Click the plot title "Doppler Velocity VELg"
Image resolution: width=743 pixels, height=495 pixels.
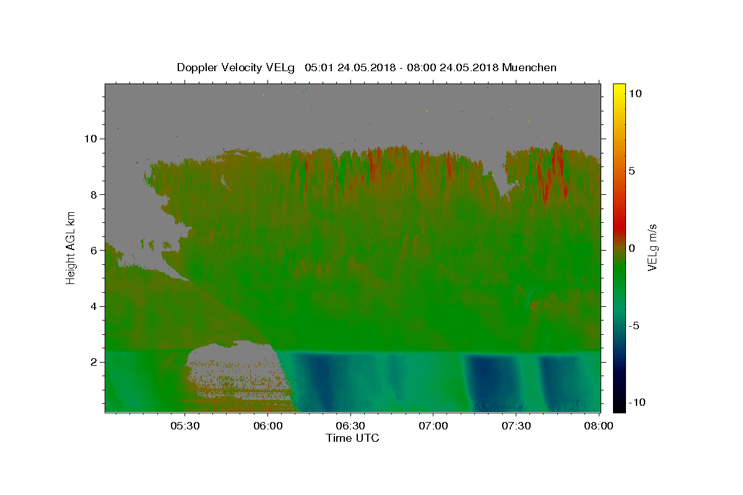click(x=237, y=67)
